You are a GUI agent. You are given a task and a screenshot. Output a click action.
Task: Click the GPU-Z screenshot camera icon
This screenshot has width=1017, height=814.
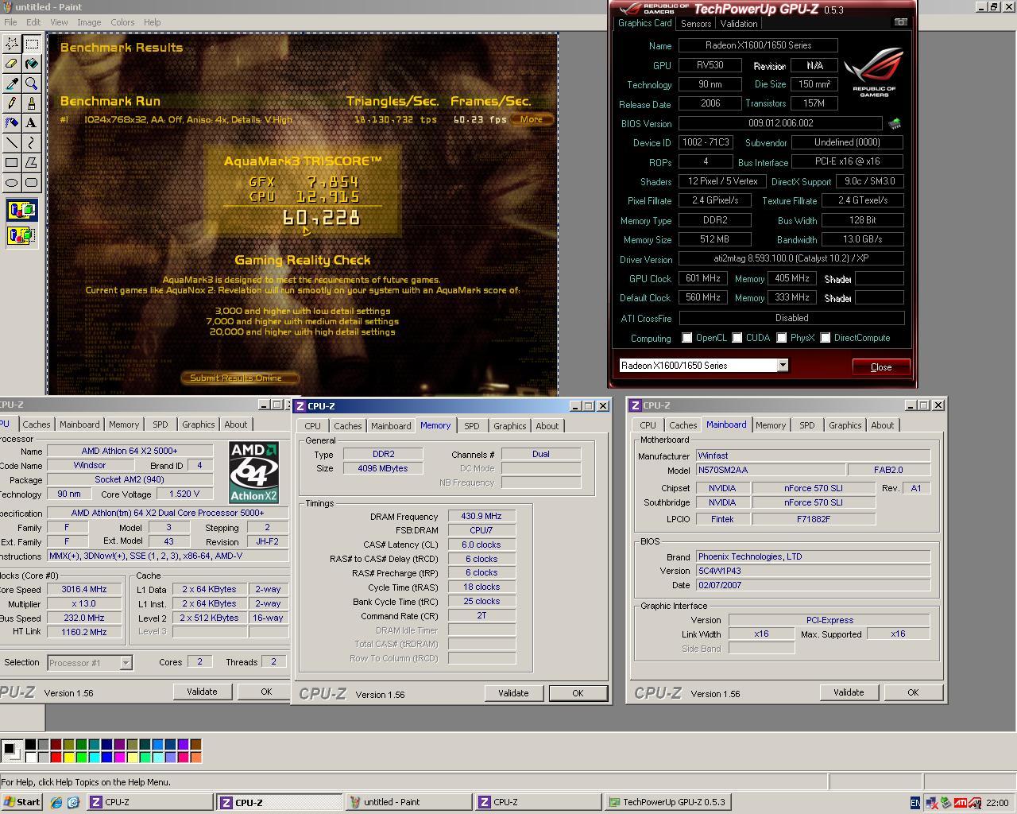(900, 22)
